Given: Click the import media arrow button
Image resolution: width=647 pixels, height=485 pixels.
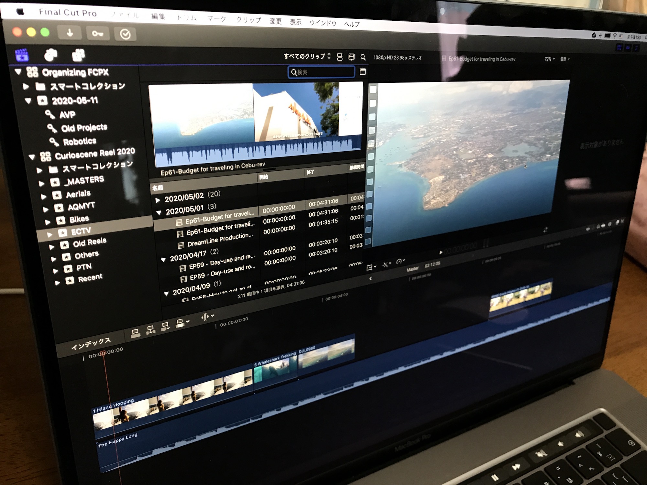Looking at the screenshot, I should [x=70, y=33].
